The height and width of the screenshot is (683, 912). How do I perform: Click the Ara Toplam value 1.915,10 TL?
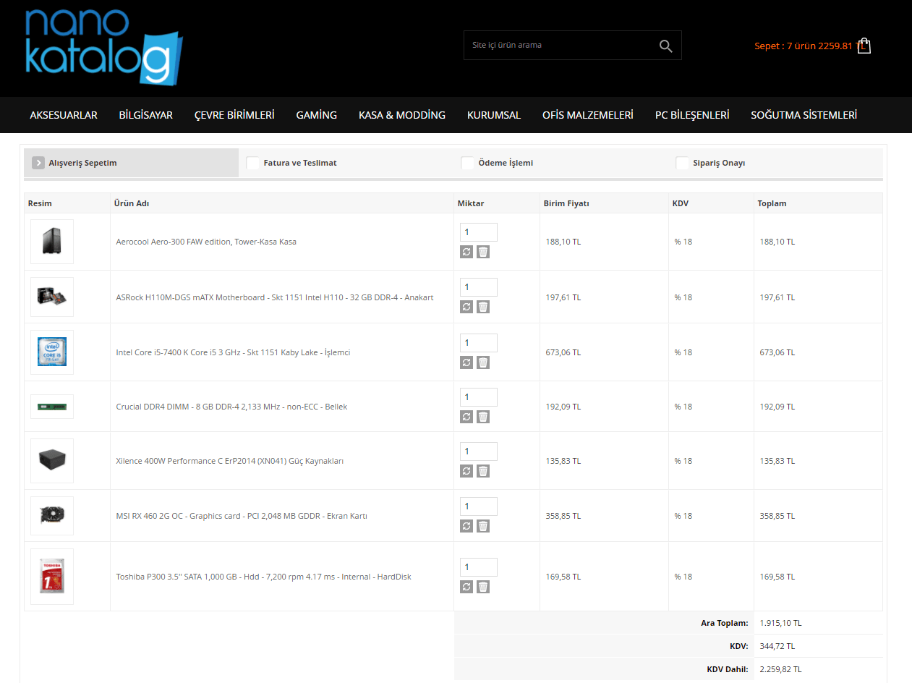click(780, 623)
